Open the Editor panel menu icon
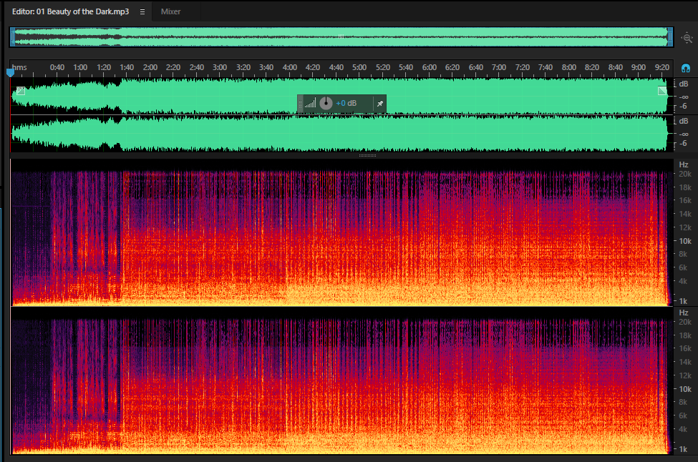698x462 pixels. click(x=142, y=12)
